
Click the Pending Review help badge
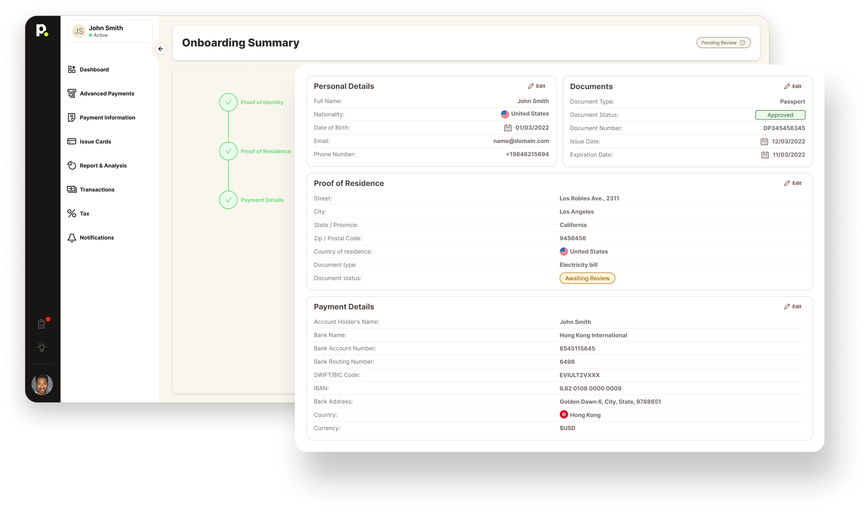tap(723, 43)
